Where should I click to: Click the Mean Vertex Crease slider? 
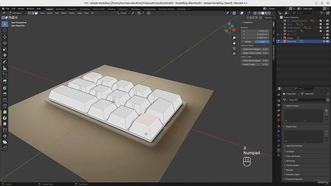point(255,53)
